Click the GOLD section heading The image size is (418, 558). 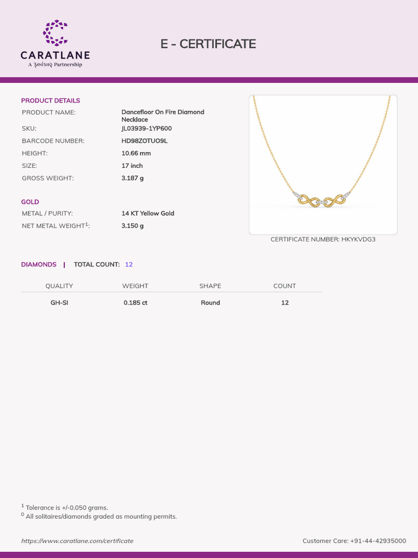(30, 202)
